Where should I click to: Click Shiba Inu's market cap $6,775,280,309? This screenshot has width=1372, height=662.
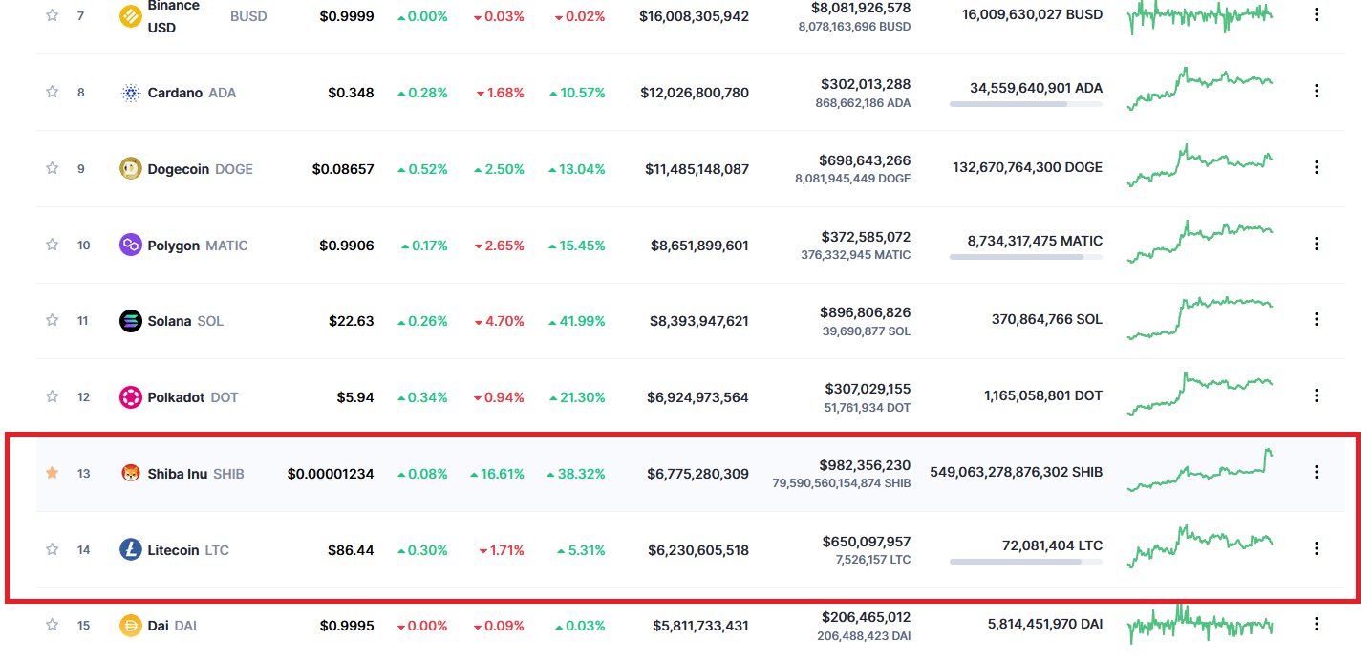click(x=698, y=474)
